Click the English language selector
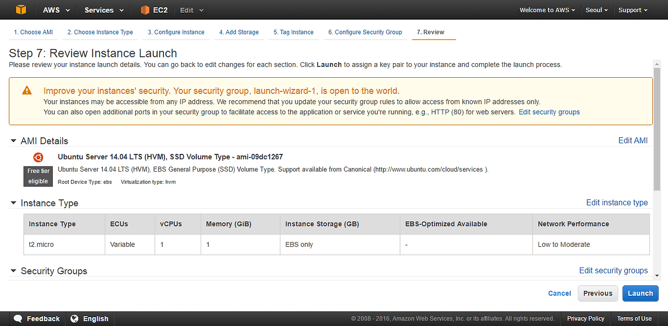Screen dimensions: 668x326 click(x=96, y=319)
